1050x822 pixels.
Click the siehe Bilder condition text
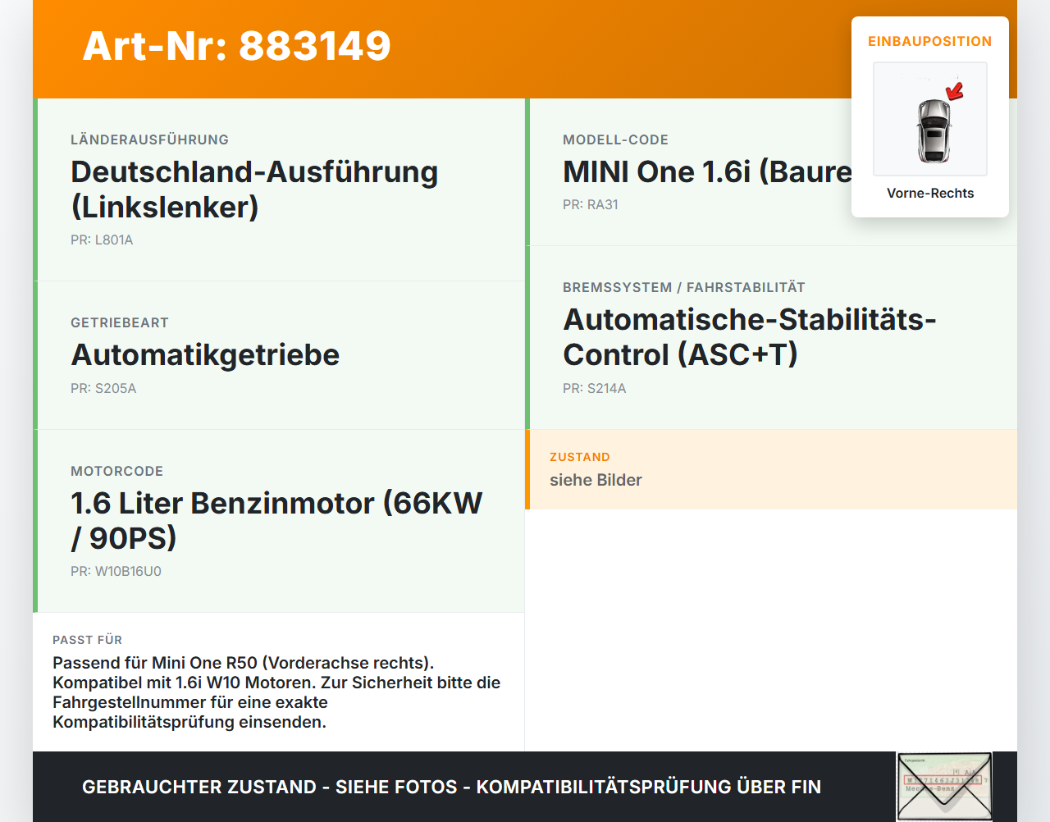tap(596, 480)
